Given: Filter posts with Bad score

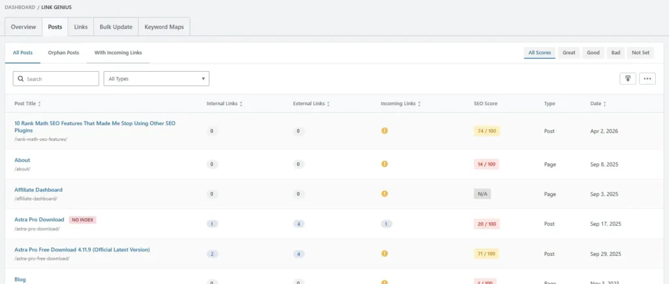Looking at the screenshot, I should (x=615, y=52).
